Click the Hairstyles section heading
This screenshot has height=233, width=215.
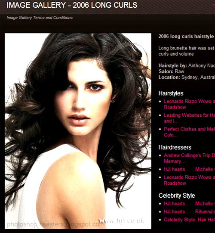tap(171, 93)
